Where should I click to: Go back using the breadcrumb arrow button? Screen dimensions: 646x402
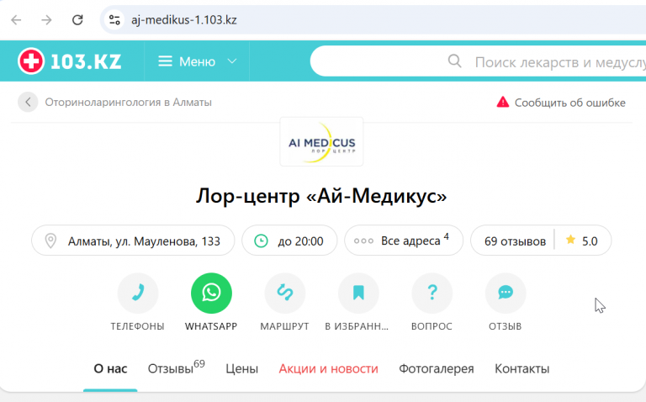(x=28, y=102)
